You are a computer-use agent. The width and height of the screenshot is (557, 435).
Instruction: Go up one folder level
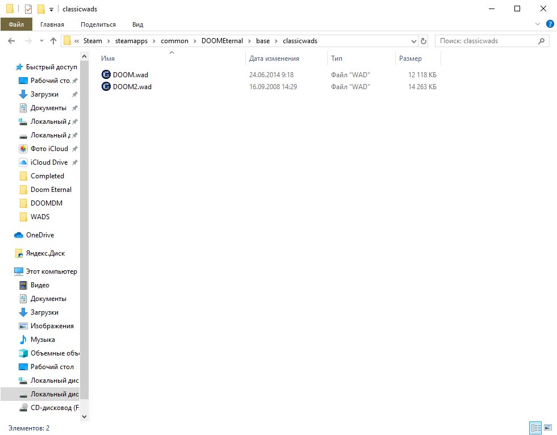click(53, 41)
